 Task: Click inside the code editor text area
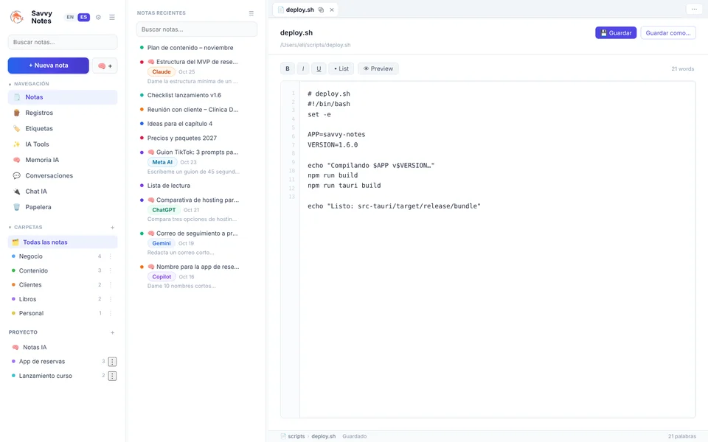(496, 250)
